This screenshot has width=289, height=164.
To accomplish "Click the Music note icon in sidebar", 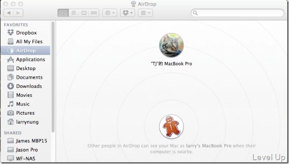I will click(x=10, y=104).
